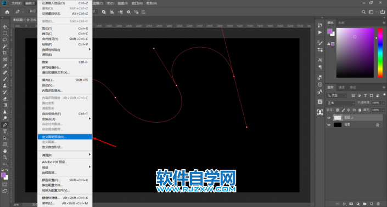
Task: Select the Clone Stamp tool
Action: point(5,85)
